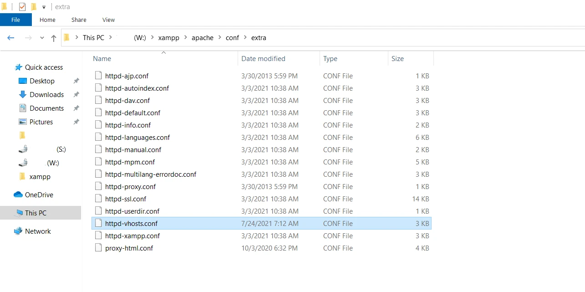This screenshot has height=292, width=585.
Task: Go up one folder with Up arrow
Action: pyautogui.click(x=54, y=38)
